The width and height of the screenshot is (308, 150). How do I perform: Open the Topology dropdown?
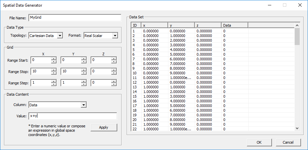pos(60,36)
